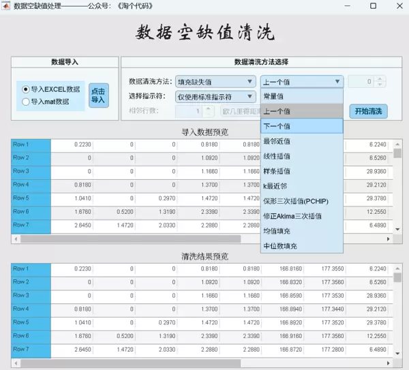The image size is (409, 370).
Task: Collapse the open 上一个值 fill method dropdown
Action: [x=301, y=82]
